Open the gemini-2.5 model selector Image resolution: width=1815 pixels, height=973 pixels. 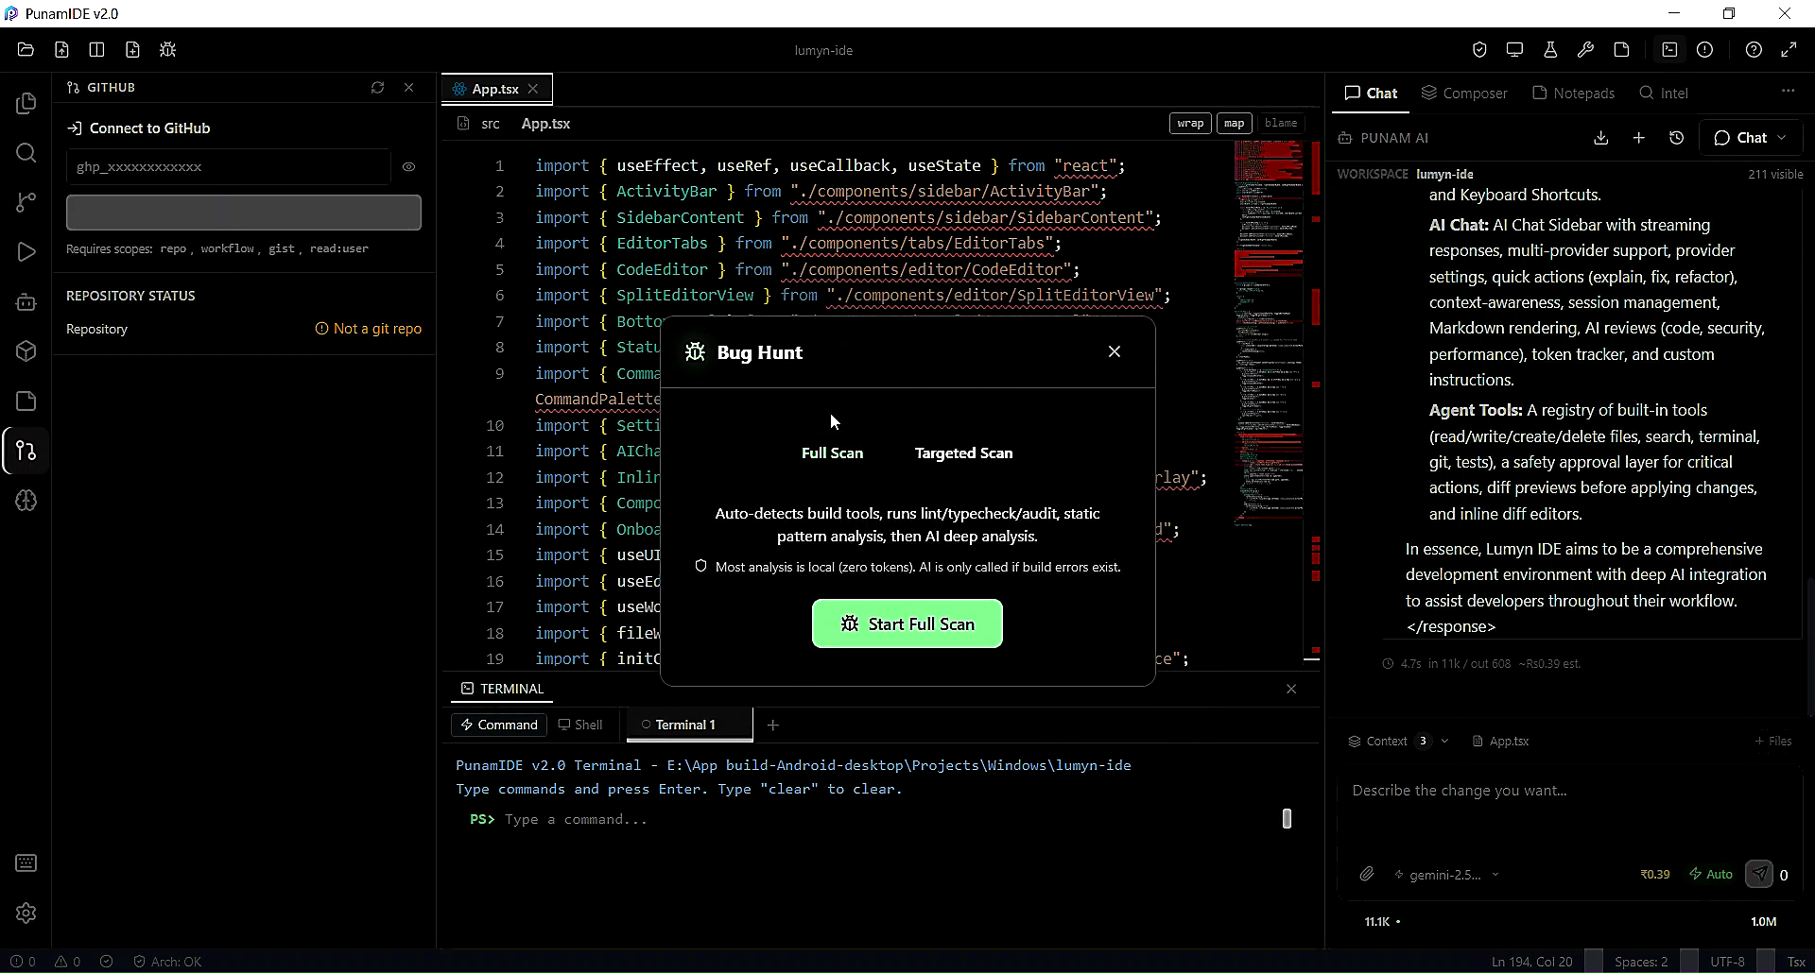(x=1446, y=875)
